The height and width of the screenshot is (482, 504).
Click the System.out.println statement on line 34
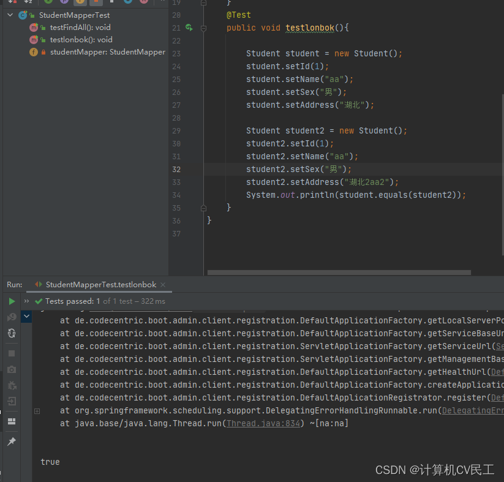356,195
